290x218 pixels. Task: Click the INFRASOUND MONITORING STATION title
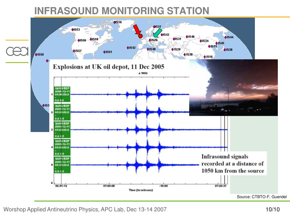[122, 11]
